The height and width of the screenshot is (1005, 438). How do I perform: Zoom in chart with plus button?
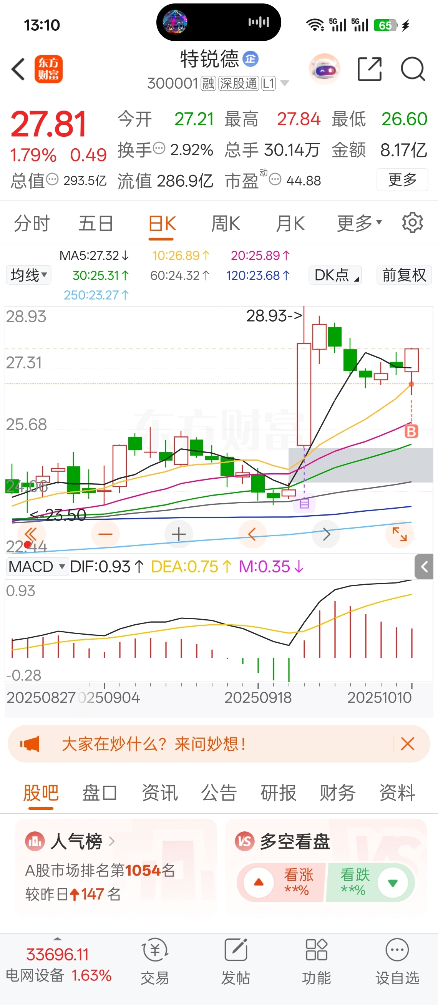click(x=179, y=534)
